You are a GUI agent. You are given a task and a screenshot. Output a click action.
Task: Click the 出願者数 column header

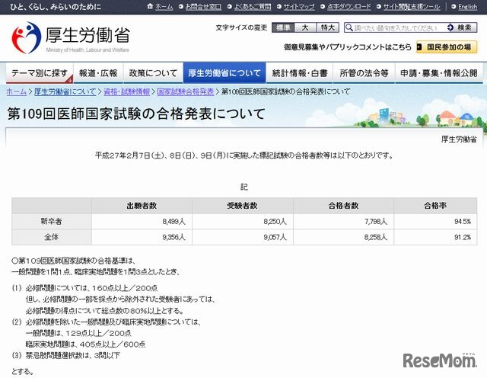[x=142, y=206]
